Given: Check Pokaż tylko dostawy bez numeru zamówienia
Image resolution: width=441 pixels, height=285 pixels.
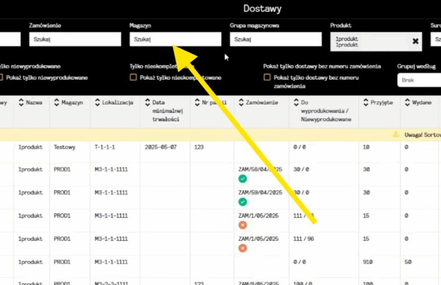Looking at the screenshot, I should click(267, 78).
